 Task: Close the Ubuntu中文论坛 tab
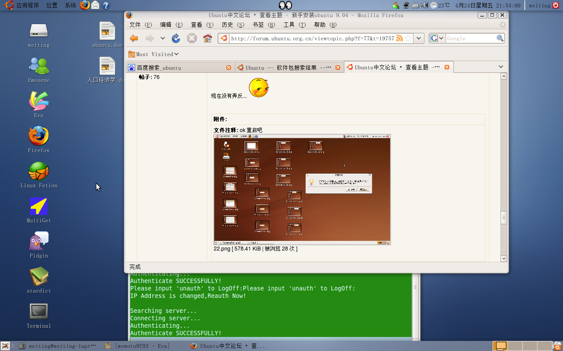tap(447, 67)
